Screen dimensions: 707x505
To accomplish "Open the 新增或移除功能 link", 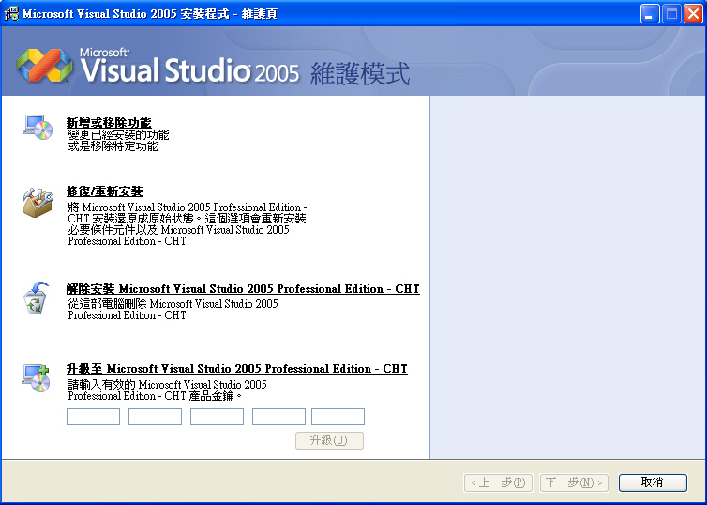I will (x=109, y=123).
